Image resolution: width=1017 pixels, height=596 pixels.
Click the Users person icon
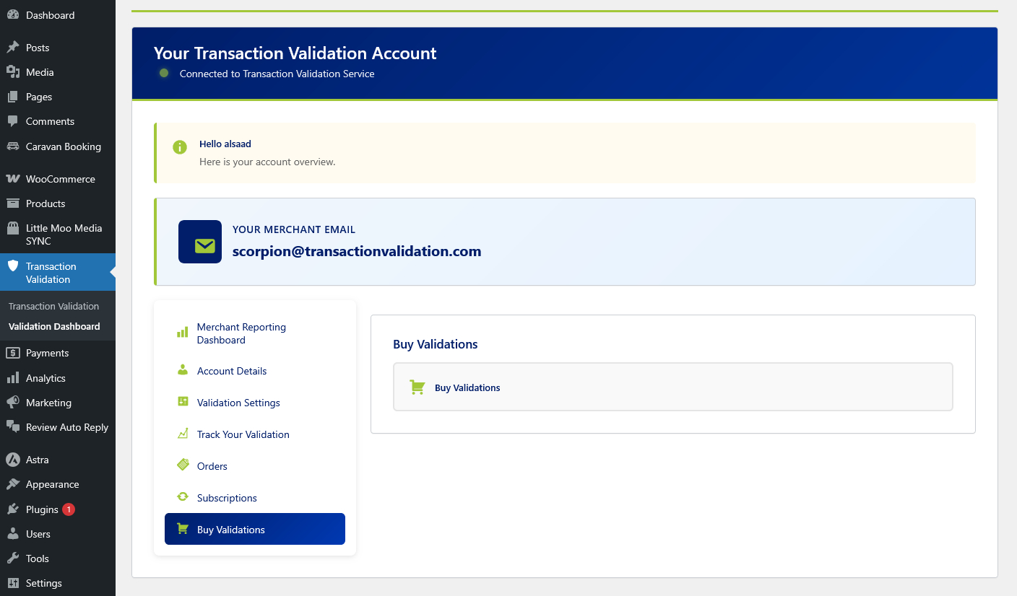(13, 534)
